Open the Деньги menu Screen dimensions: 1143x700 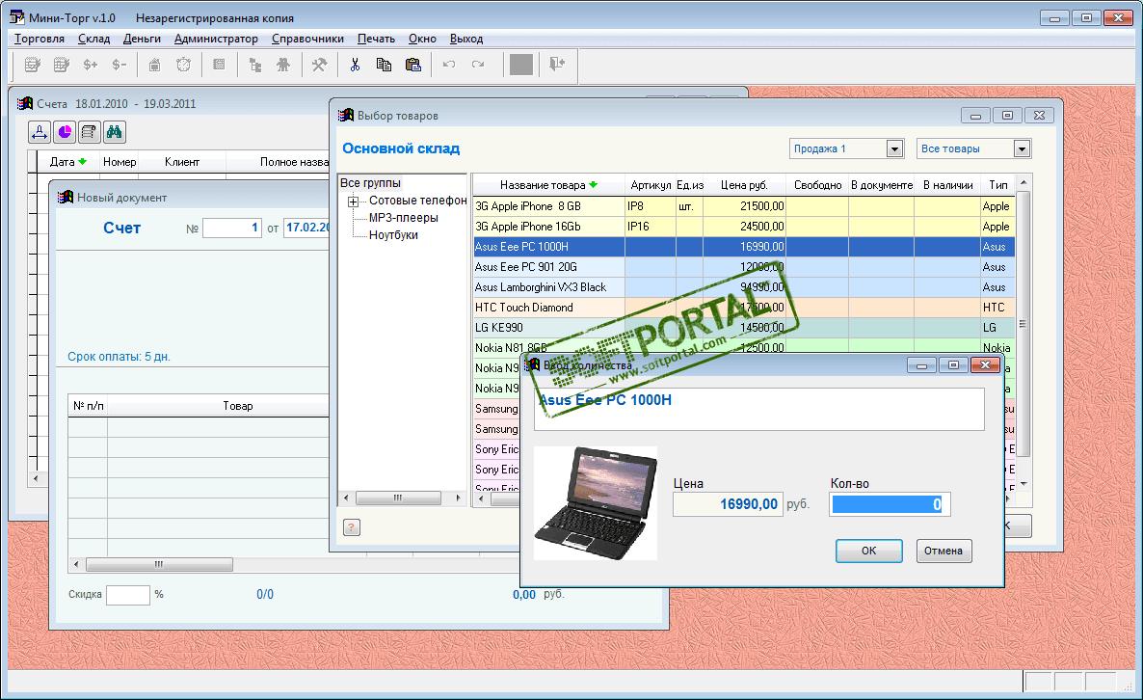pyautogui.click(x=142, y=39)
